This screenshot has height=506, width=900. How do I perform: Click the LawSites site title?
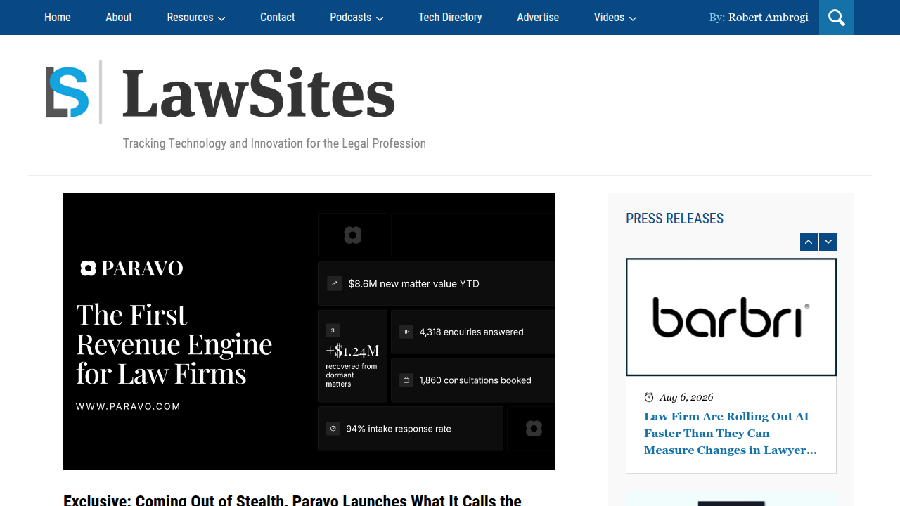click(259, 93)
